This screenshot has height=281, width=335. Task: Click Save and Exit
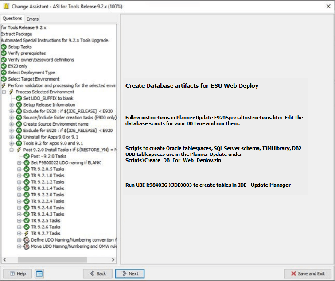(308, 273)
